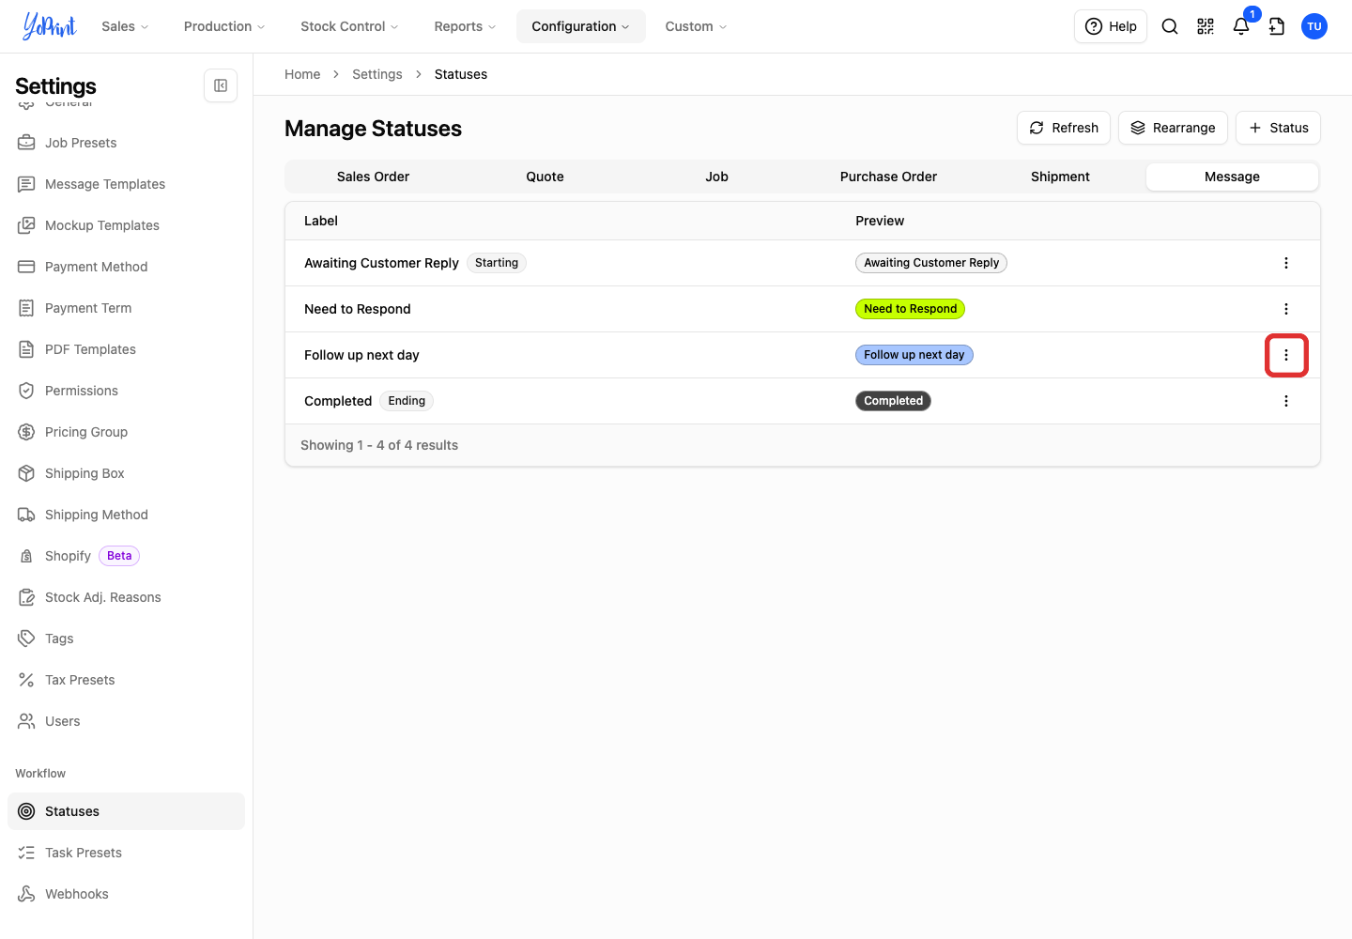Click the TU user avatar
1352x939 pixels.
point(1314,26)
